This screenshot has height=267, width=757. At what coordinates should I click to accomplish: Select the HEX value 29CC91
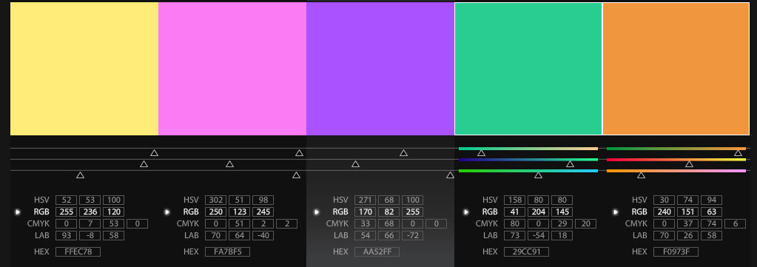[x=526, y=251]
